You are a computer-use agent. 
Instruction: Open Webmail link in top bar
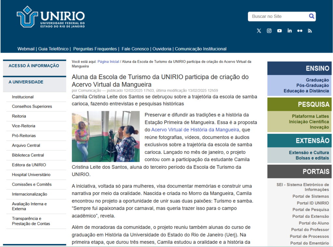26,49
